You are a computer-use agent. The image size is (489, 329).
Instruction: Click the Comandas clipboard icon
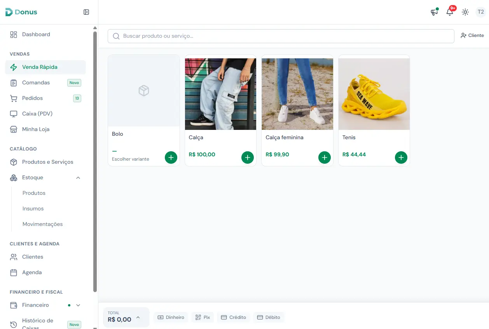coord(14,83)
